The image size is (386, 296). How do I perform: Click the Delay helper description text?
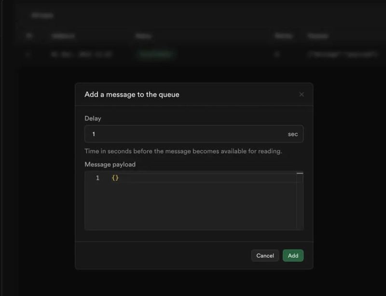(x=183, y=151)
